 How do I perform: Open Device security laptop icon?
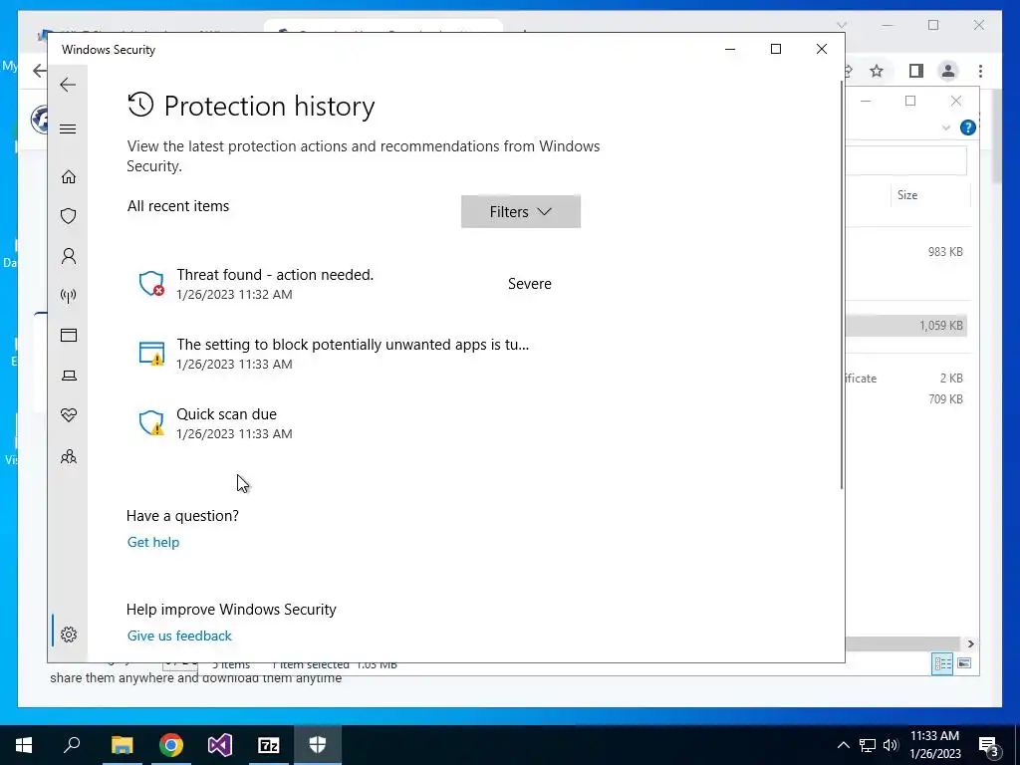[x=69, y=376]
